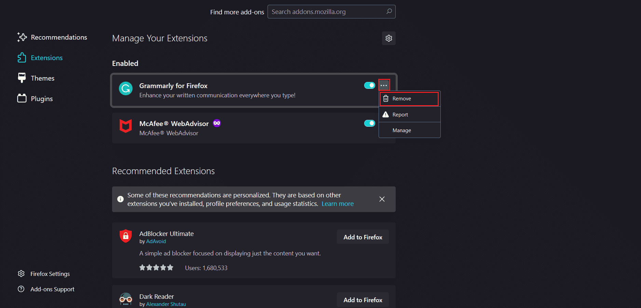Click the AdBlocker Ultimate shield icon

(126, 236)
